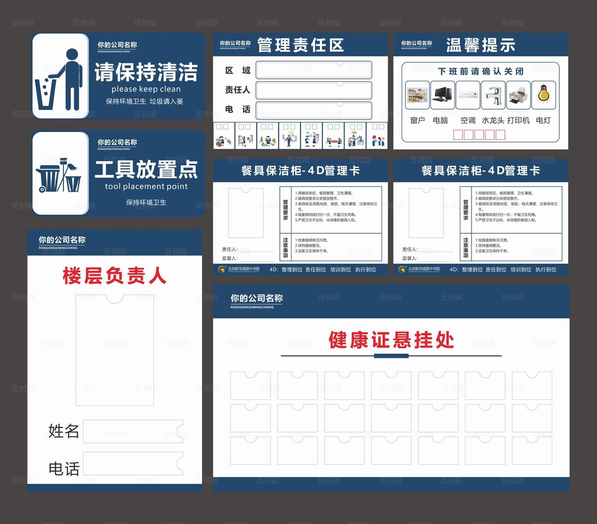Select the 打印机 printer icon
The image size is (597, 524).
pos(519,93)
